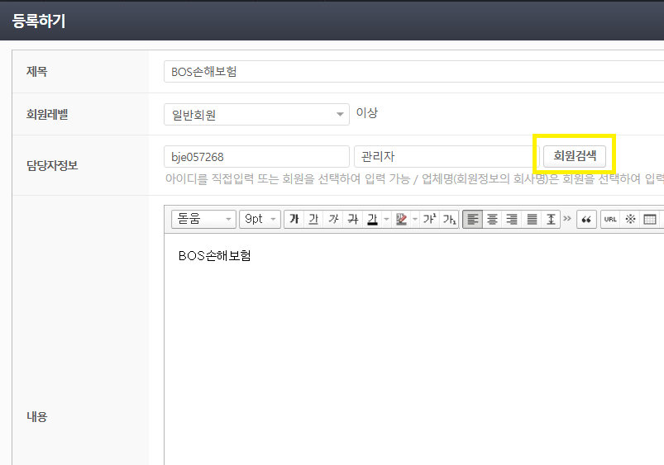The height and width of the screenshot is (465, 664).
Task: Click the bje057268 ID input field
Action: [256, 157]
